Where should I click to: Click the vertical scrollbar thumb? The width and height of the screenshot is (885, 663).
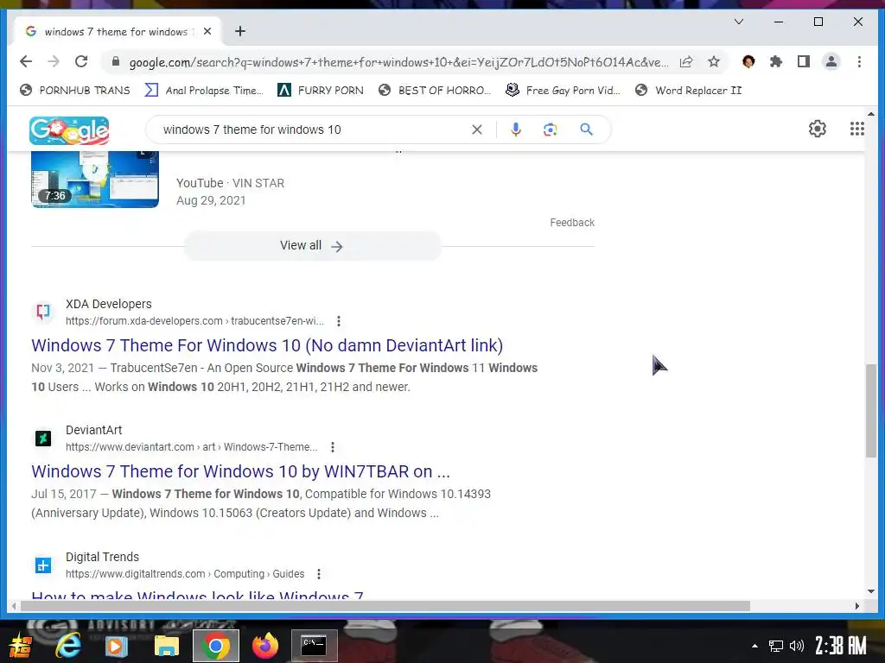[871, 410]
